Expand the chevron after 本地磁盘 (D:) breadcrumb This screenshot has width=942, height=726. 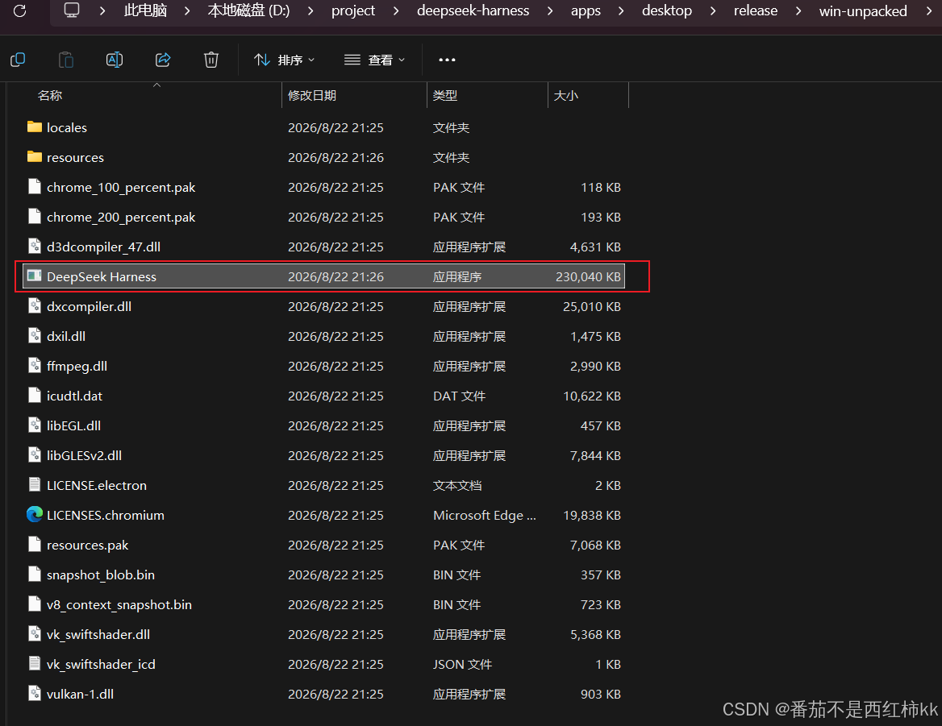point(311,10)
